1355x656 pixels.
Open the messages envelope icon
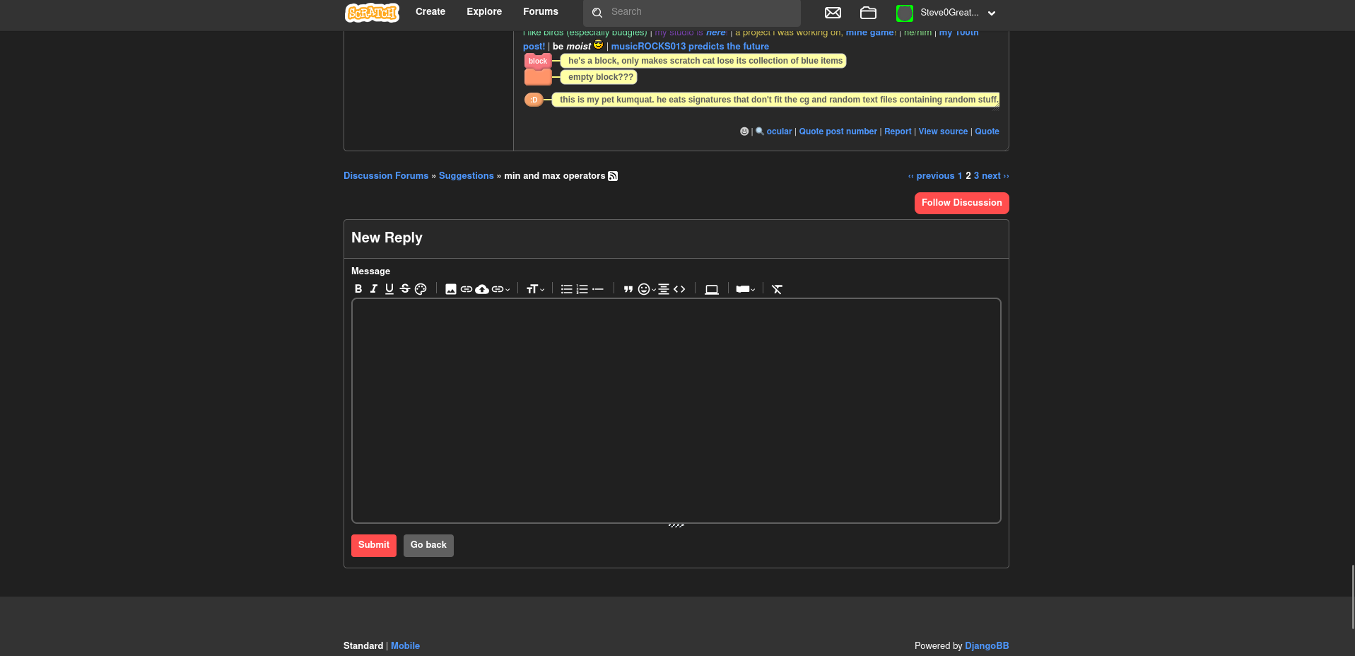[x=833, y=13]
